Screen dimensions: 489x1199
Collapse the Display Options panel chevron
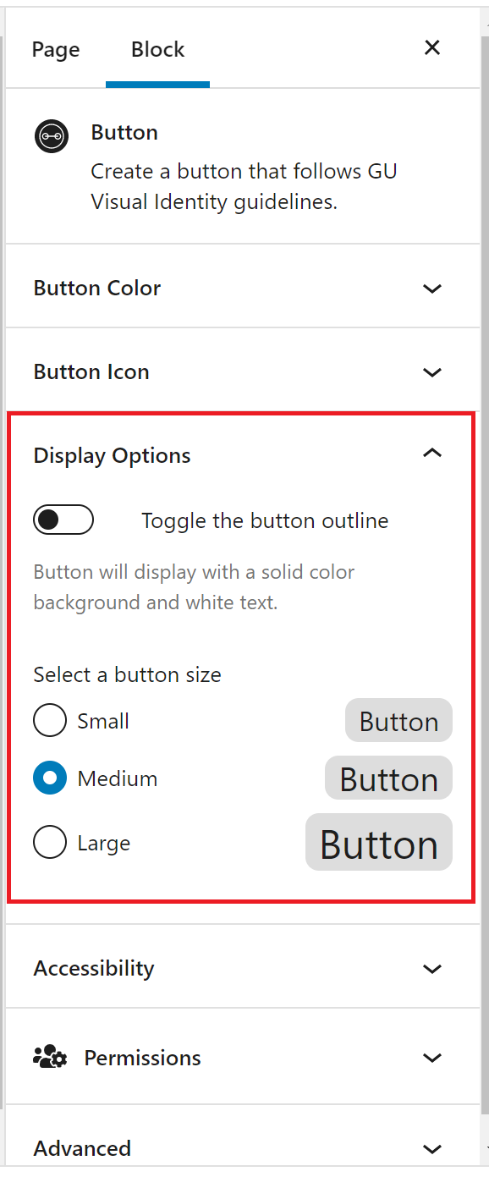click(432, 454)
